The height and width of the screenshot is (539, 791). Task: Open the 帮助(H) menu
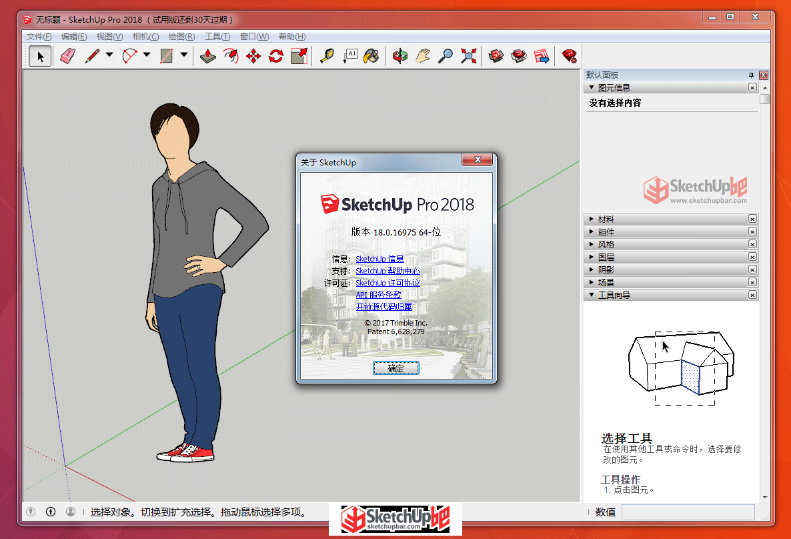click(x=292, y=36)
